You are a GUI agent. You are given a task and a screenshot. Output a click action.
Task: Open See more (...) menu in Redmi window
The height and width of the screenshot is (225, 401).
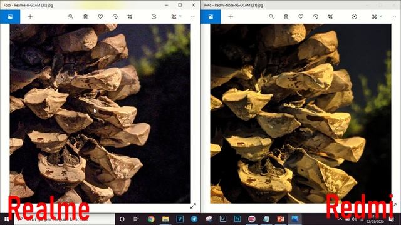(x=393, y=17)
